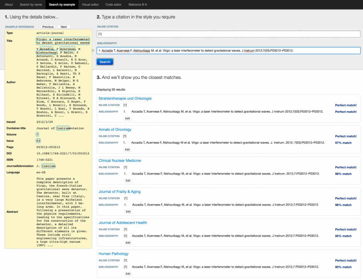Image resolution: width=363 pixels, height=280 pixels.
Task: Click the highlighted issue value '03'
Action: pyautogui.click(x=38, y=141)
